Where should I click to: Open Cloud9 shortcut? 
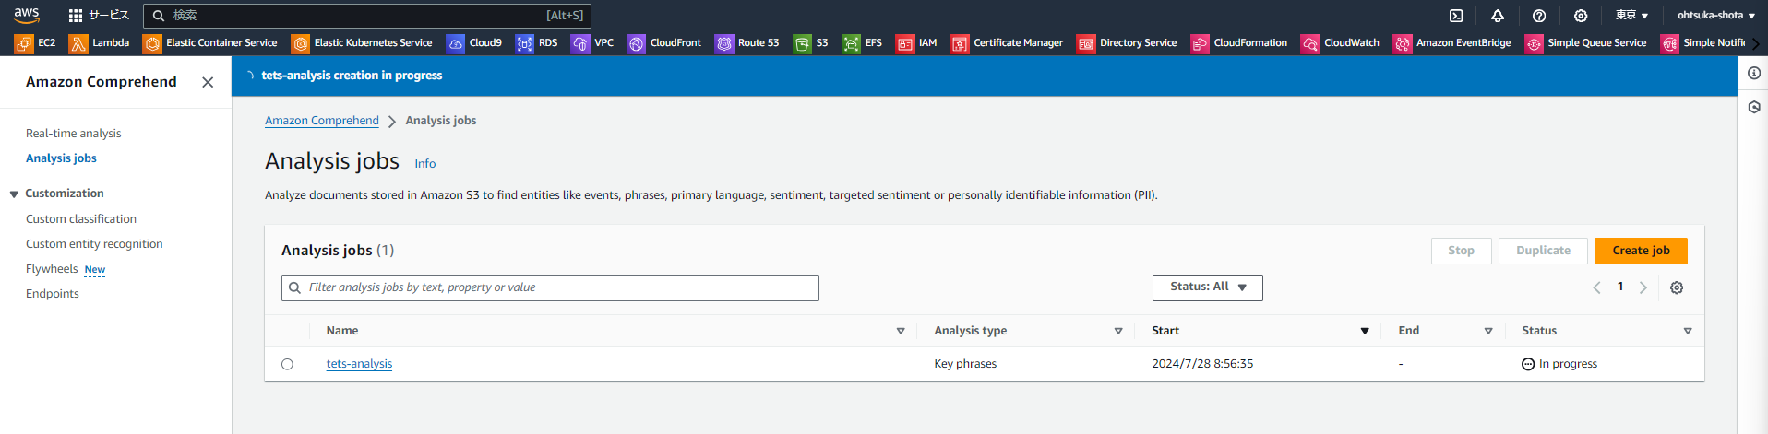click(474, 43)
